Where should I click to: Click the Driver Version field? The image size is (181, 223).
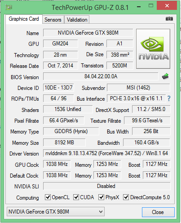106,153
